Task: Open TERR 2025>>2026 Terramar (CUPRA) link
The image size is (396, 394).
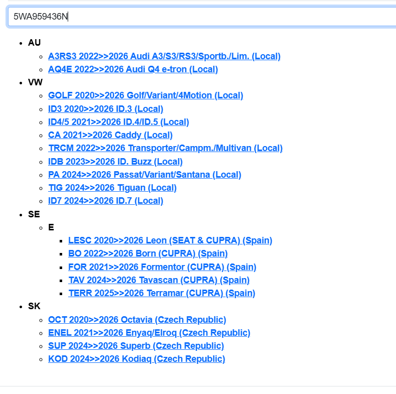Action: tap(162, 293)
